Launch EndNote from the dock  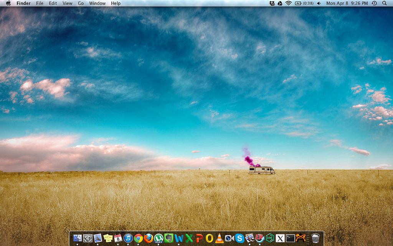click(260, 238)
